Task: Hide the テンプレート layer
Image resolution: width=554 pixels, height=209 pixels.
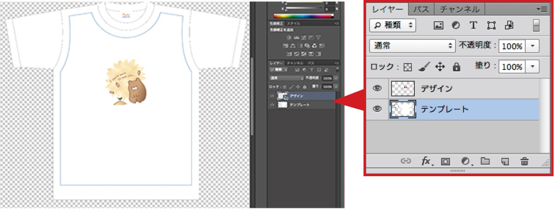Action: pos(377,109)
